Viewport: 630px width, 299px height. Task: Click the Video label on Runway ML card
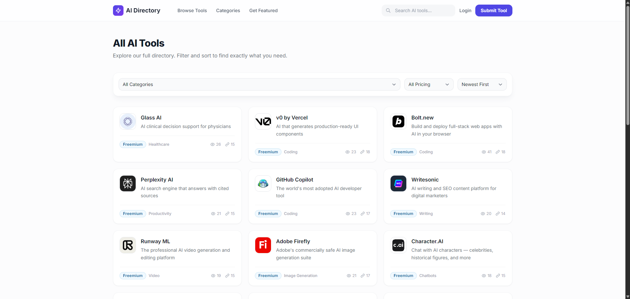coord(154,276)
